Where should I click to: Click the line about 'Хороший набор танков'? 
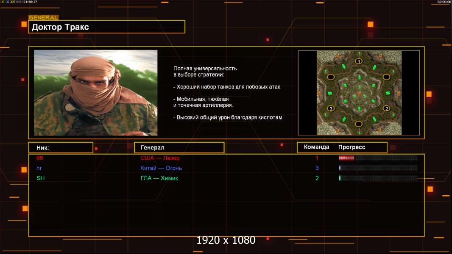pyautogui.click(x=227, y=87)
